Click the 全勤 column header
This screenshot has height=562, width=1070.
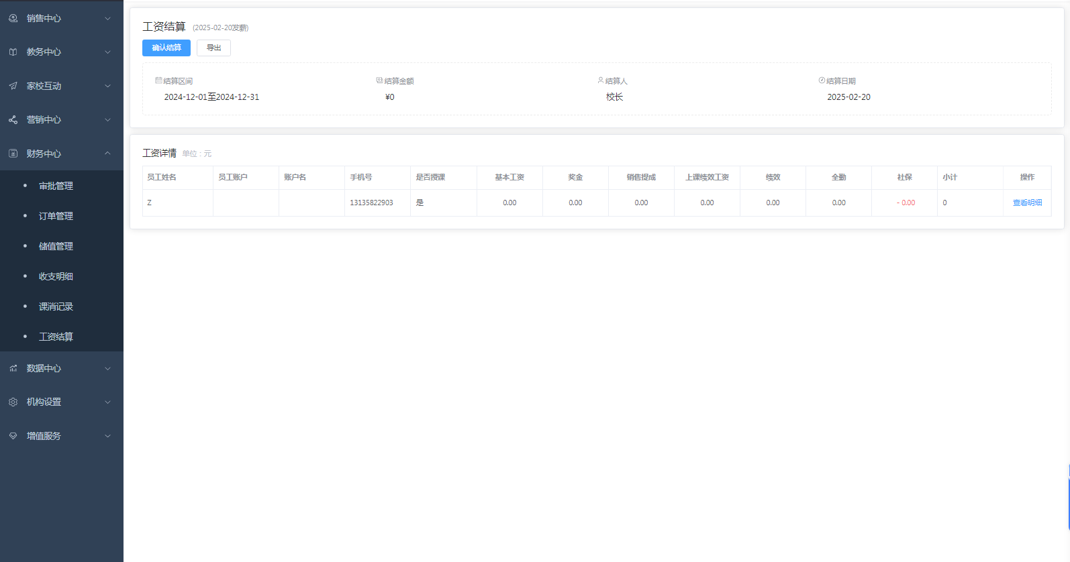click(x=839, y=177)
